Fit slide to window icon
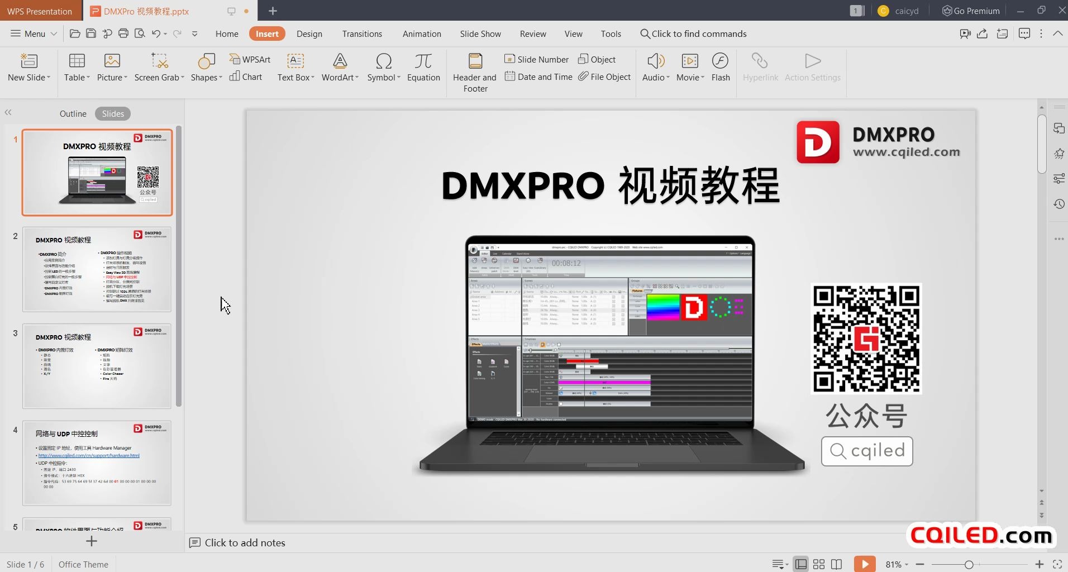Image resolution: width=1068 pixels, height=572 pixels. click(1057, 564)
